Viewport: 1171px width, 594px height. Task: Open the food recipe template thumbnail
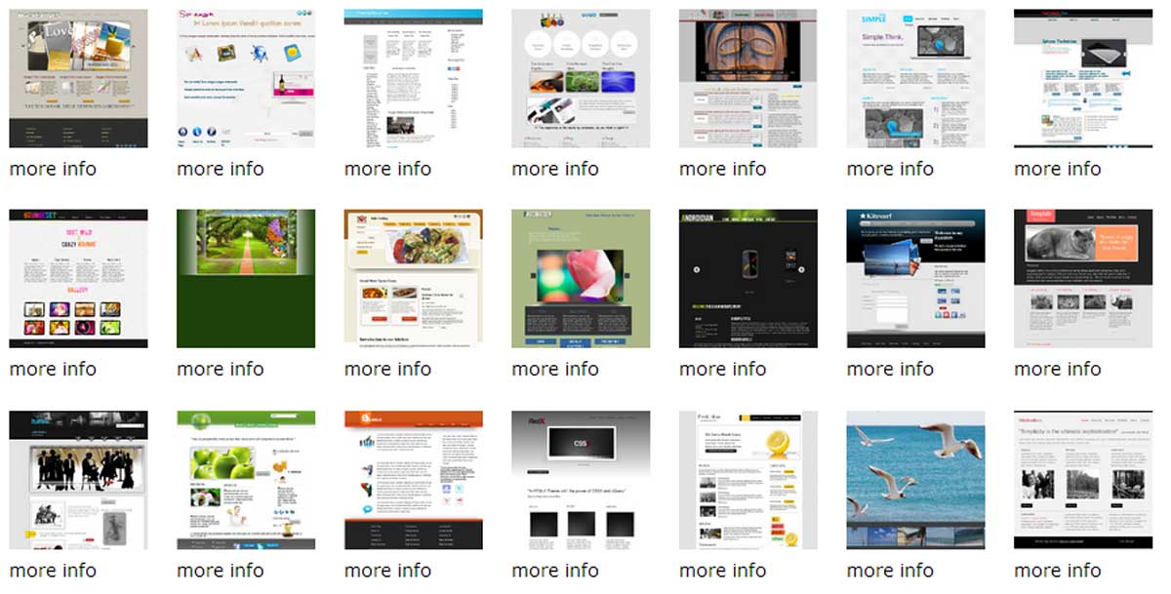[414, 279]
